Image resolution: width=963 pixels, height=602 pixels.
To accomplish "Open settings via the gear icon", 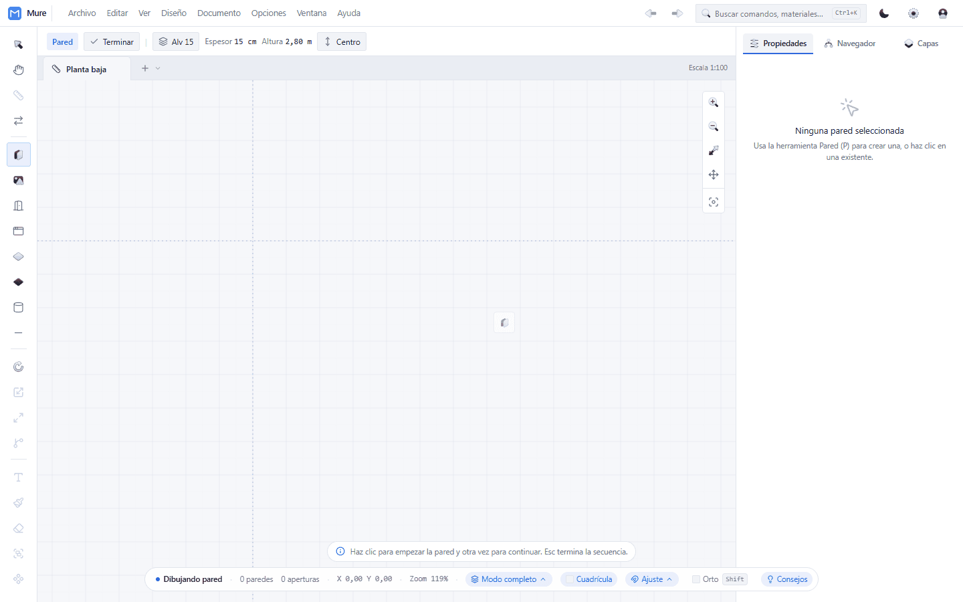I will (x=914, y=13).
